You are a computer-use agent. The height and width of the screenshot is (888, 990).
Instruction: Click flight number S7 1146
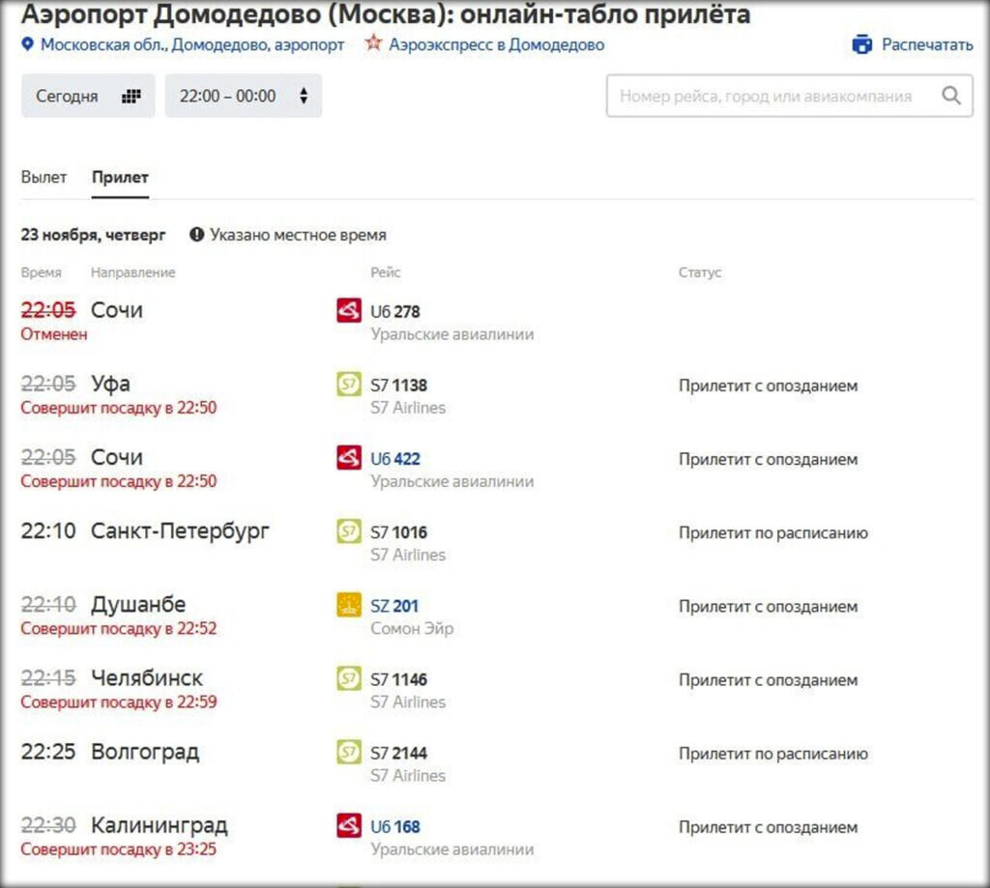tap(398, 679)
